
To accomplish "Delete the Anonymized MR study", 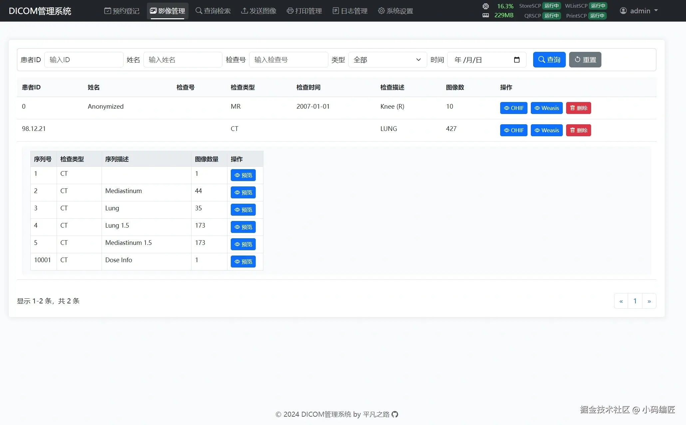I will (x=578, y=108).
